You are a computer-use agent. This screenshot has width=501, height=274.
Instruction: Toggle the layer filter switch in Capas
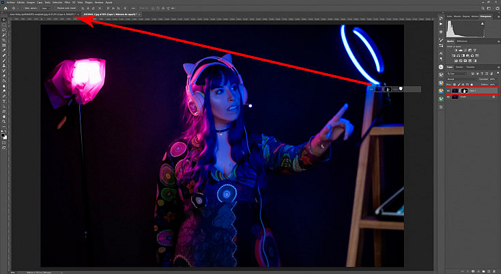(x=498, y=73)
